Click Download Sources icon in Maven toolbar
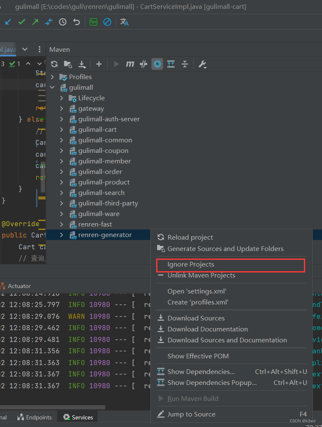This screenshot has width=322, height=427. coord(82,64)
